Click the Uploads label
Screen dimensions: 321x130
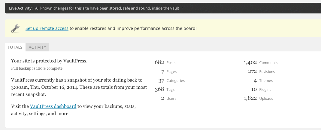[266, 99]
